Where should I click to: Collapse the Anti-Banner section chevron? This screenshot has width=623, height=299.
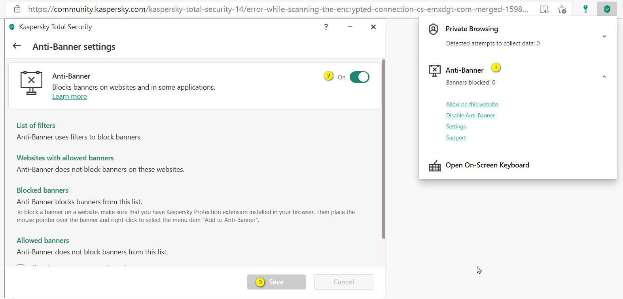[x=604, y=77]
